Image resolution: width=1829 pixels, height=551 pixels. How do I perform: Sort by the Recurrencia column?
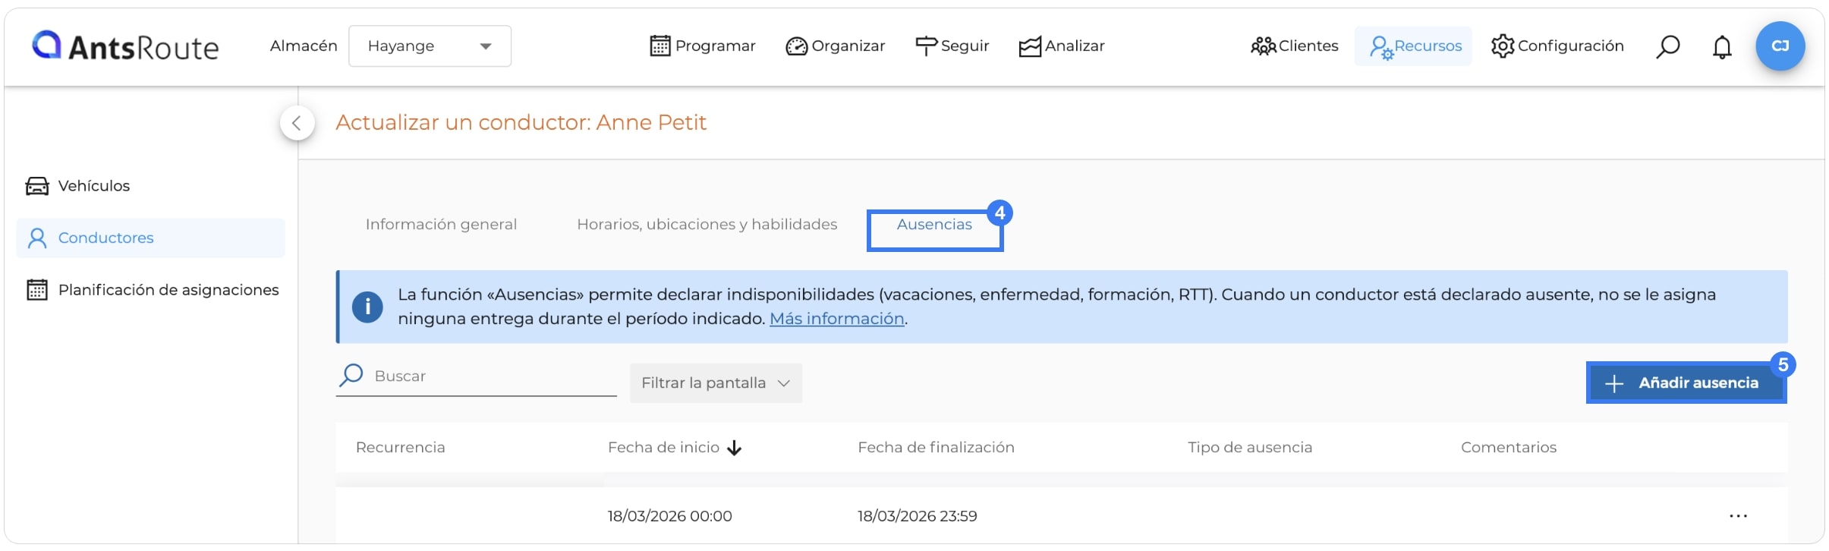tap(400, 448)
